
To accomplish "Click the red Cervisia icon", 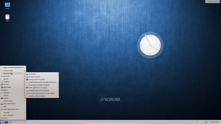I will tap(27, 80).
